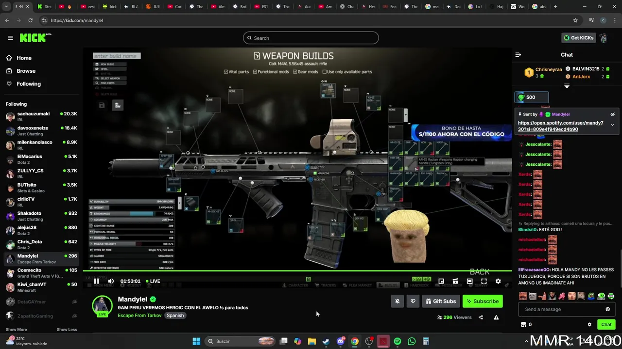Open Chrome from the taskbar
This screenshot has width=622, height=349.
point(355,341)
